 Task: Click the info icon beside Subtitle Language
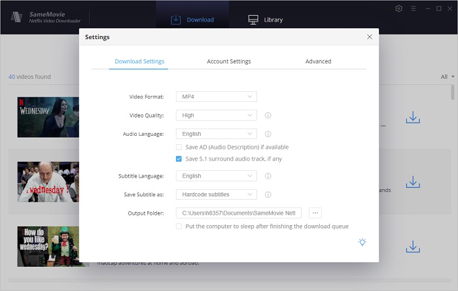coord(268,176)
